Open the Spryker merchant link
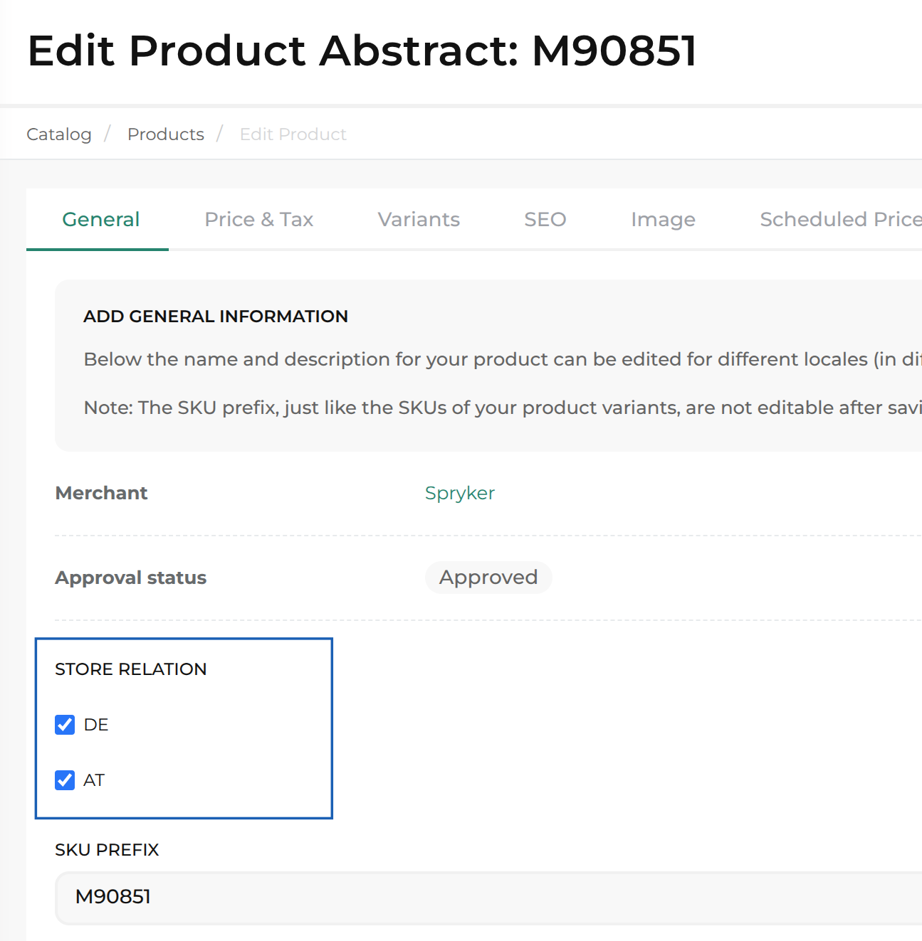 click(459, 493)
